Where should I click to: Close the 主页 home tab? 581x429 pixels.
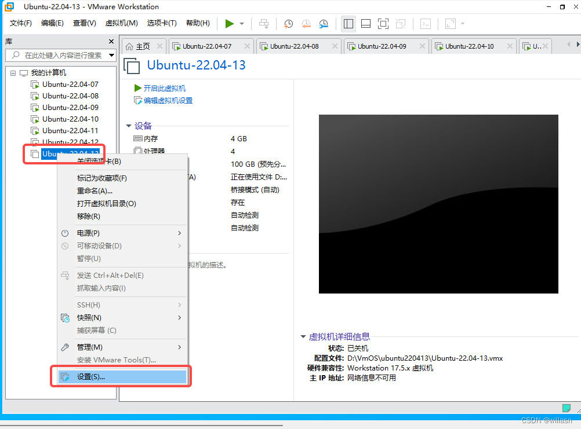point(159,46)
